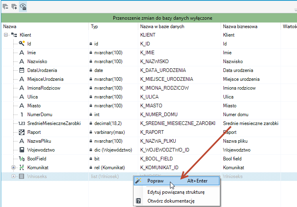Click the K_MIEJSCE_URODZENIA database name cell
The width and height of the screenshot is (297, 207).
pos(167,79)
